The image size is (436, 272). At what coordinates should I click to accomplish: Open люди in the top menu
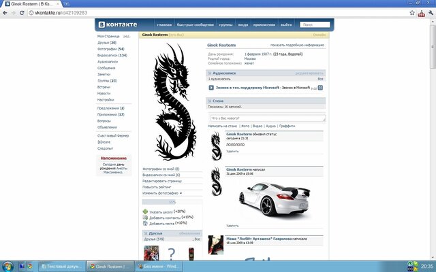(x=243, y=24)
